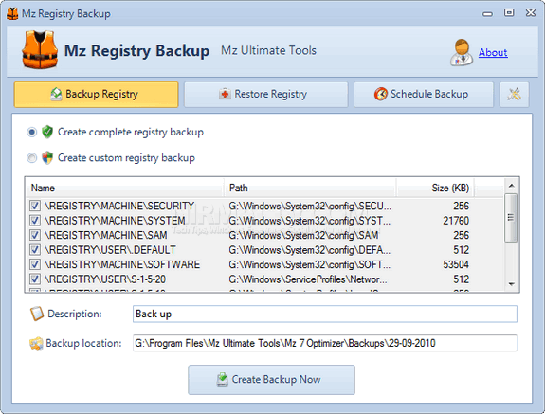This screenshot has height=414, width=545.
Task: Click the icon inside Create Backup Now
Action: (223, 380)
